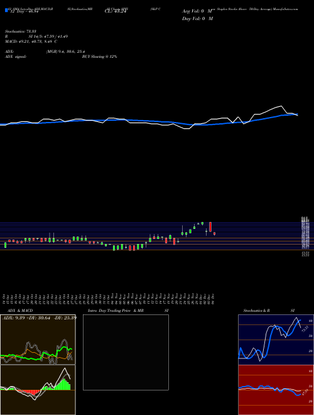This screenshot has height=415, width=314.
Task: Click the 12 Day blue SMA line
Action: pyautogui.click(x=149, y=121)
